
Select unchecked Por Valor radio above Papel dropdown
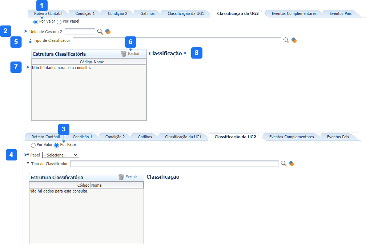tap(33, 145)
